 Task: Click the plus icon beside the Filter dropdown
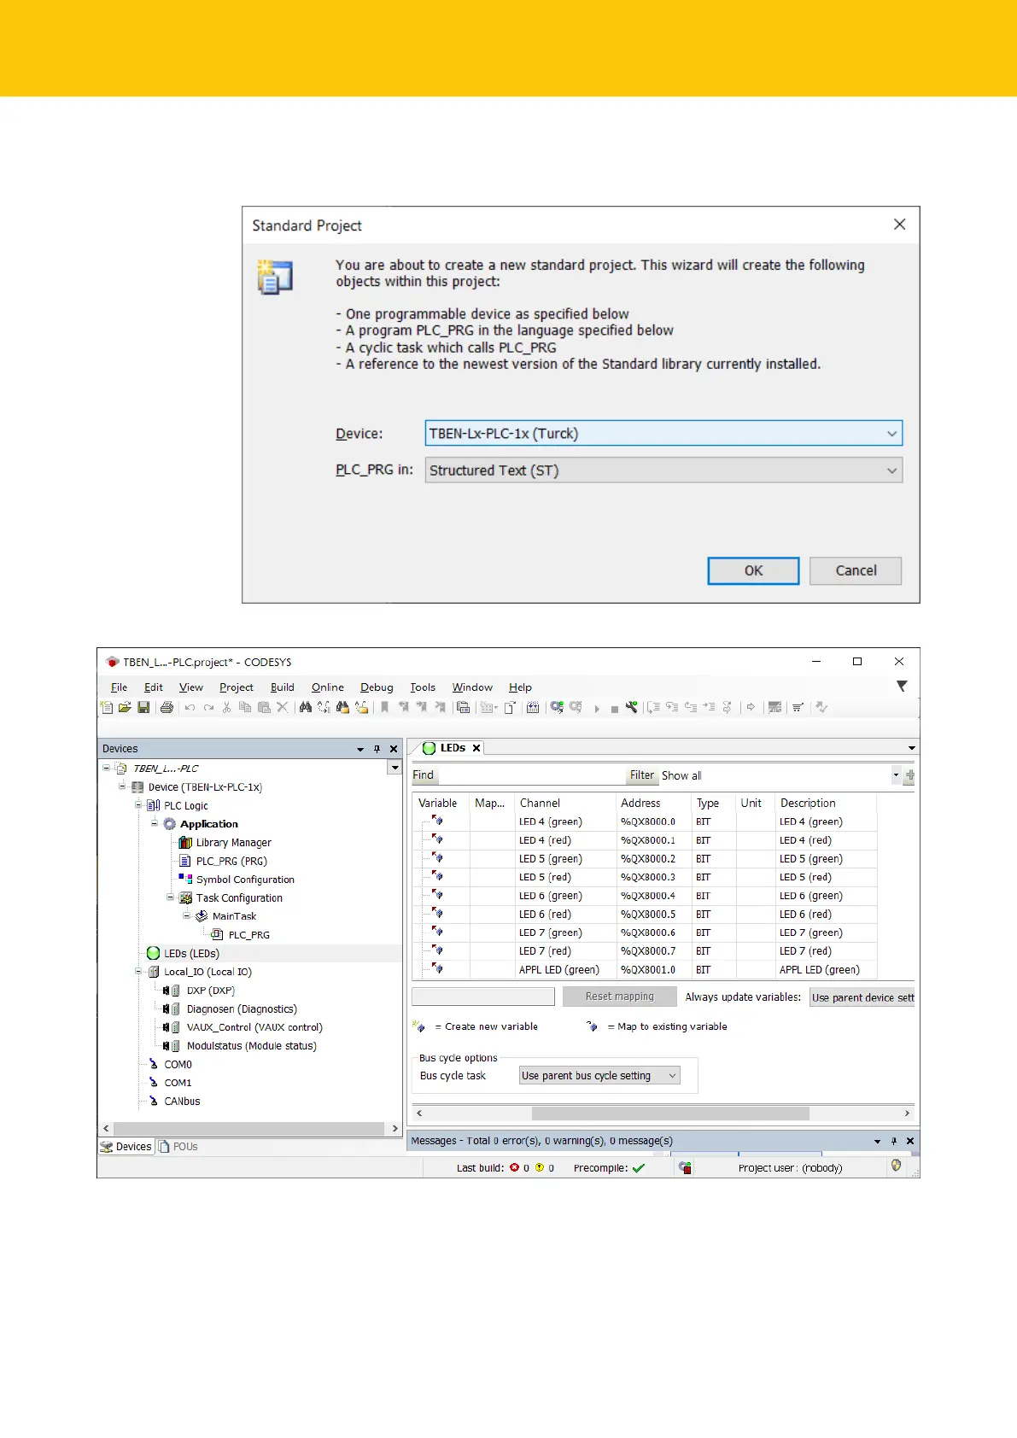coord(910,775)
